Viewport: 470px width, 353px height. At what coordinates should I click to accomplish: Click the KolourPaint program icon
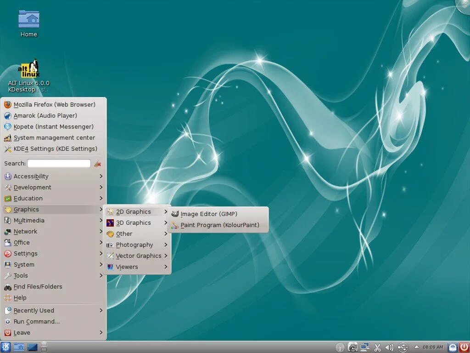click(x=174, y=225)
